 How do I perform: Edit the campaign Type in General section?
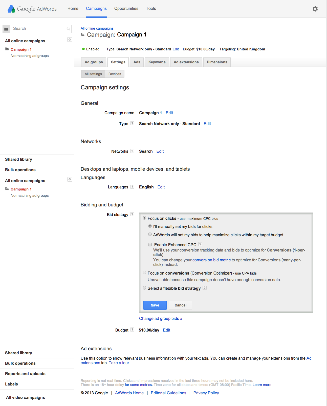pyautogui.click(x=207, y=124)
